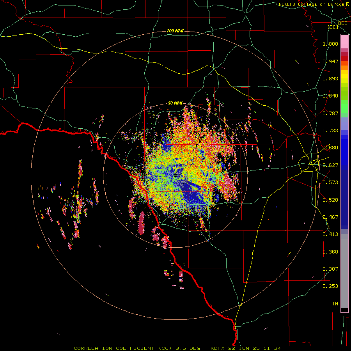
Task: Click the DCC label above the color scale
Action: [x=342, y=23]
